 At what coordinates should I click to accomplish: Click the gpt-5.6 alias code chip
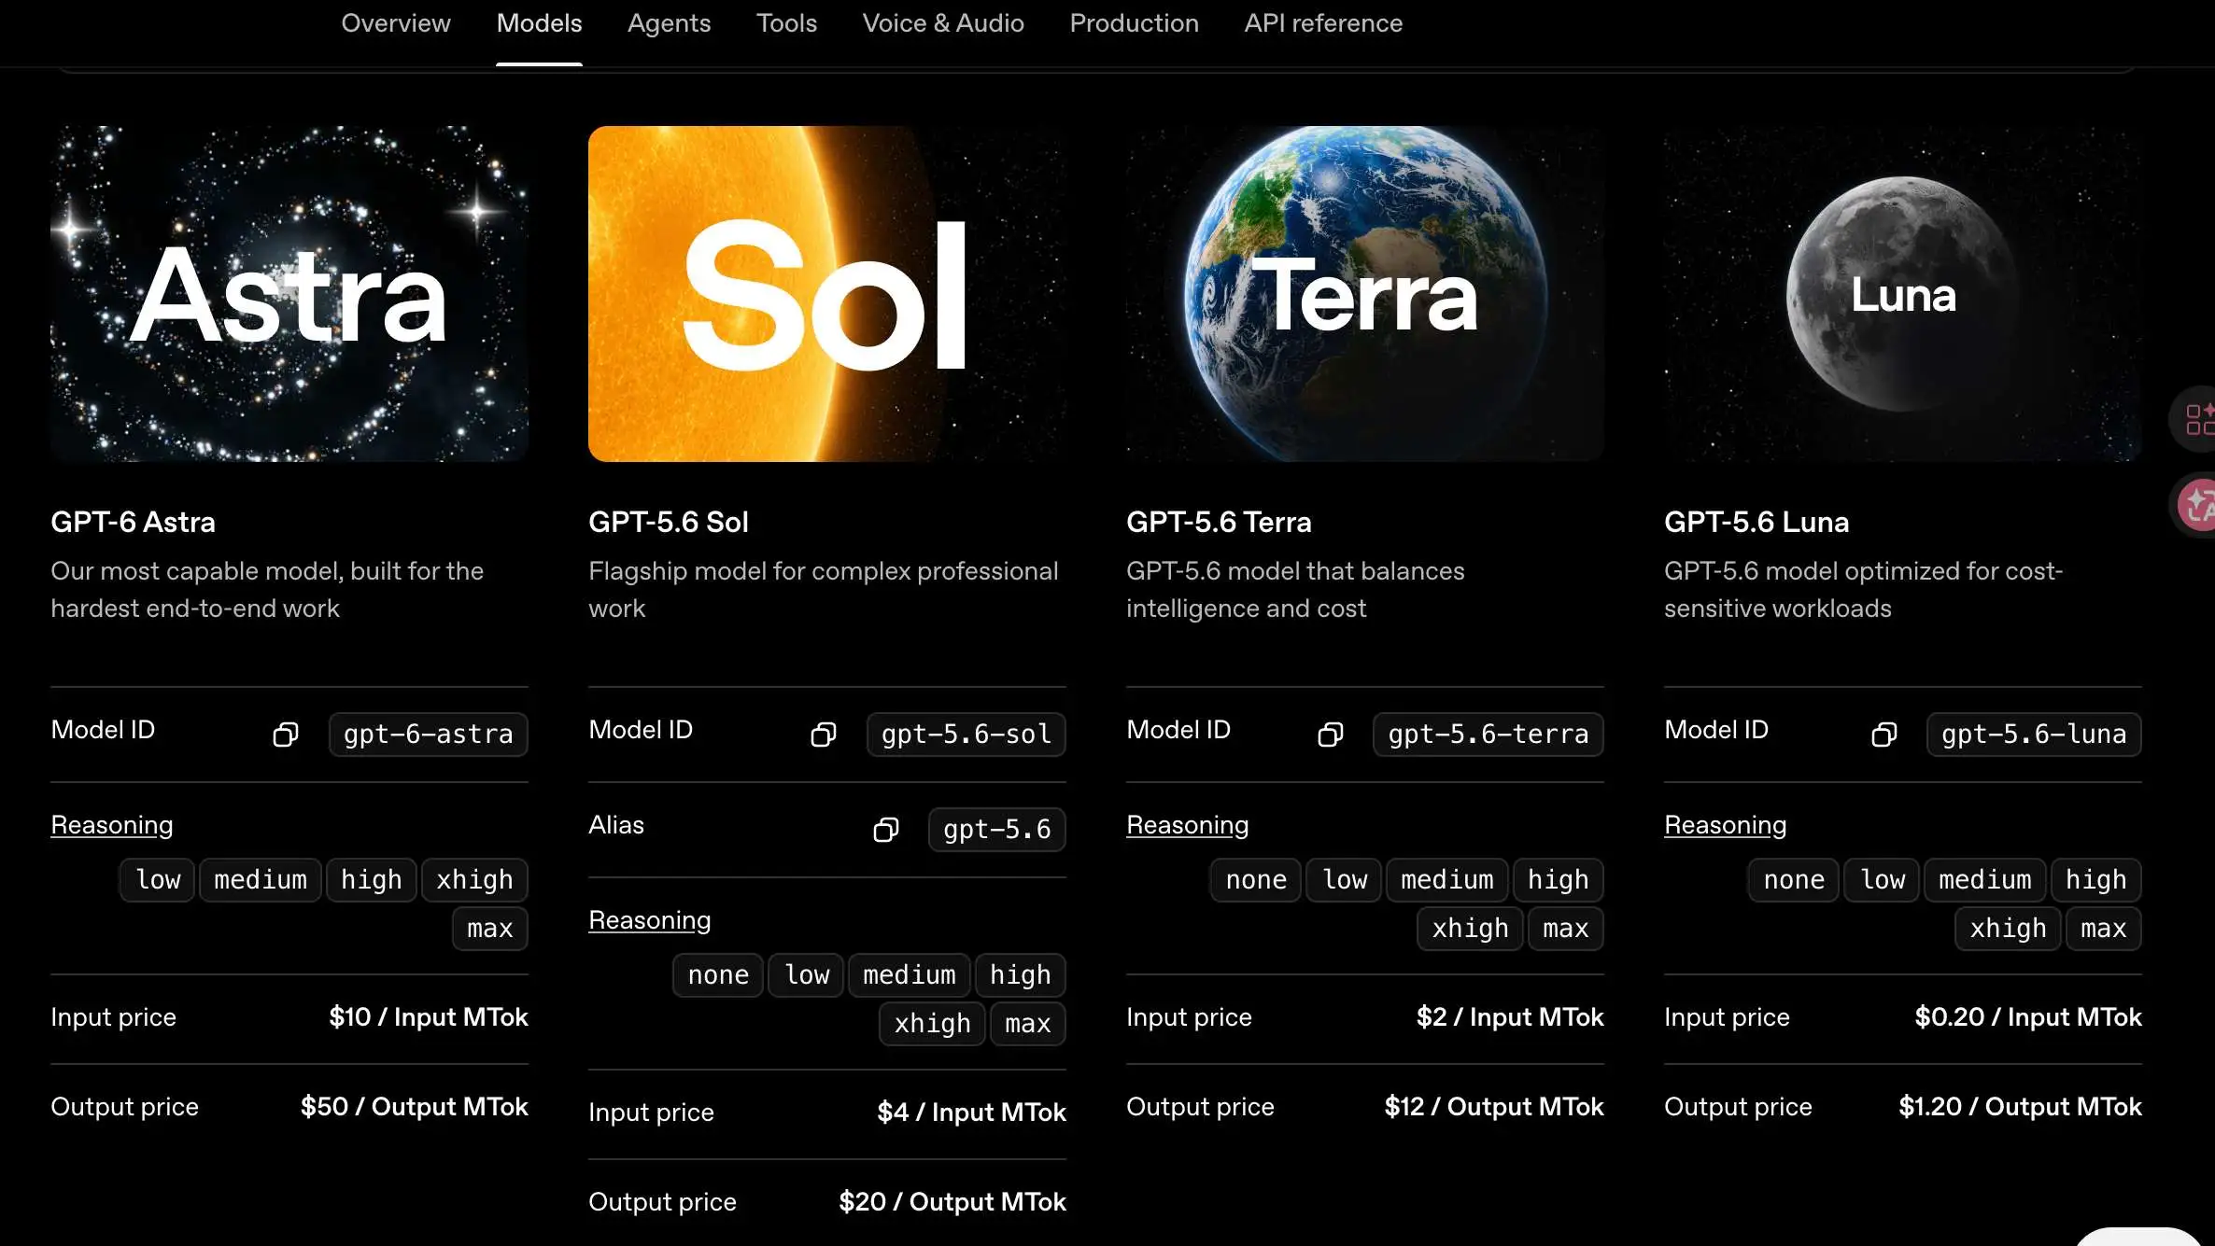(x=997, y=830)
